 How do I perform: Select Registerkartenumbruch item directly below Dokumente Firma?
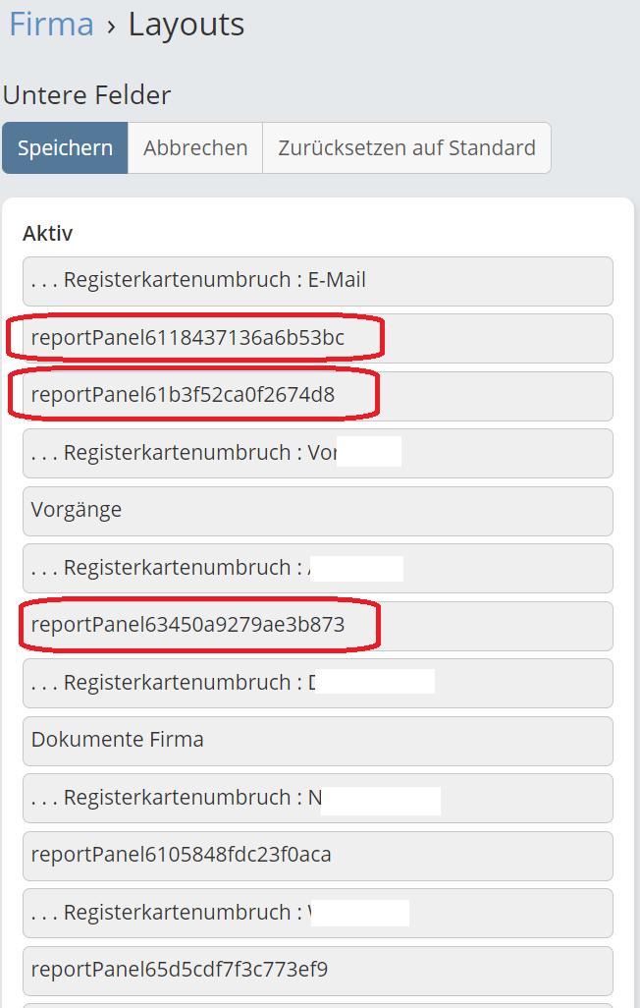317,799
